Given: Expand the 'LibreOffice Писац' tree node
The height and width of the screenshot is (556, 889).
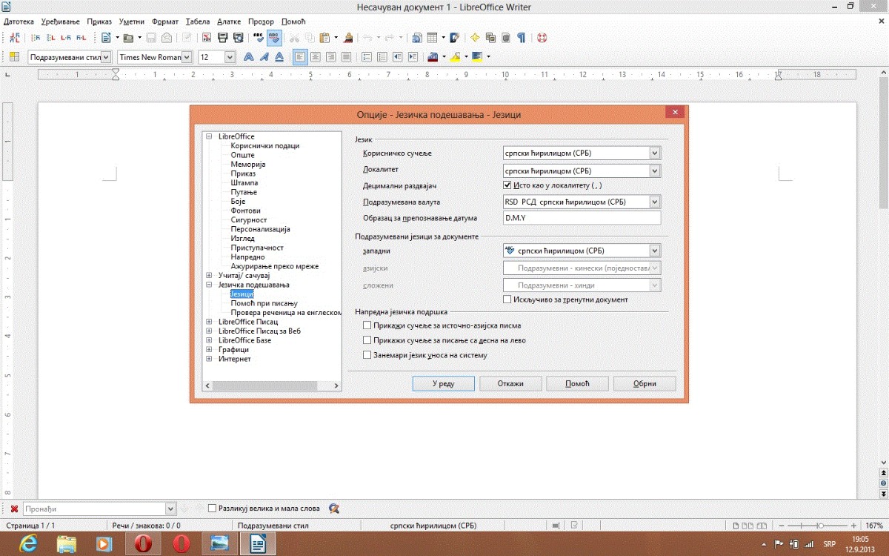Looking at the screenshot, I should coord(210,322).
